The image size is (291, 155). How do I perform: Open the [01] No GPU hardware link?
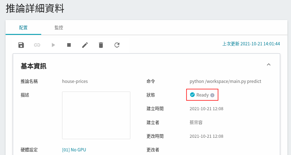pyautogui.click(x=74, y=150)
